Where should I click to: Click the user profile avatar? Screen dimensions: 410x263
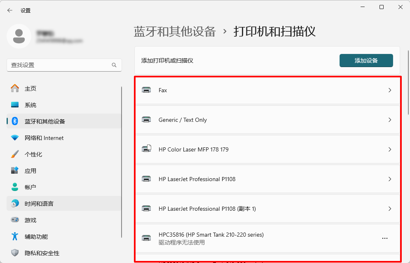19,36
